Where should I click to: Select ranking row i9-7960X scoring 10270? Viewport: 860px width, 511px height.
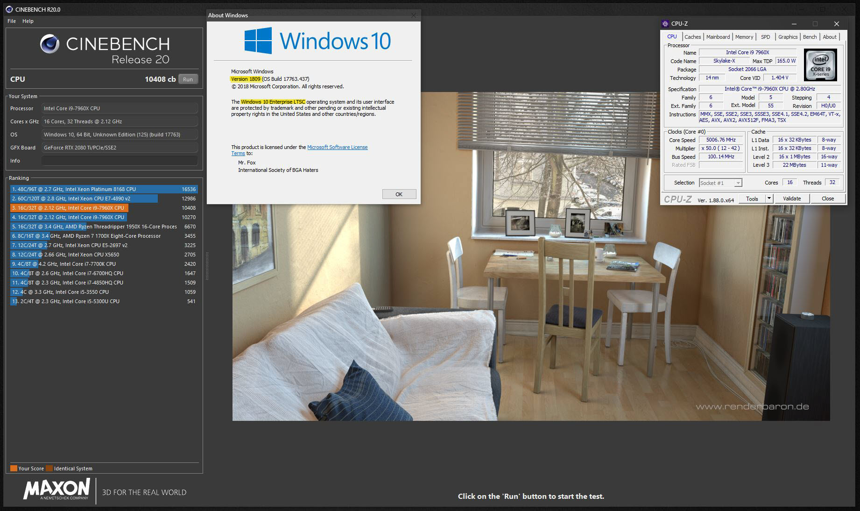(104, 217)
